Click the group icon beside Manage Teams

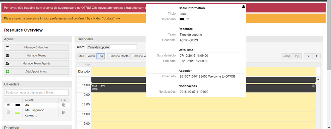click(8, 56)
